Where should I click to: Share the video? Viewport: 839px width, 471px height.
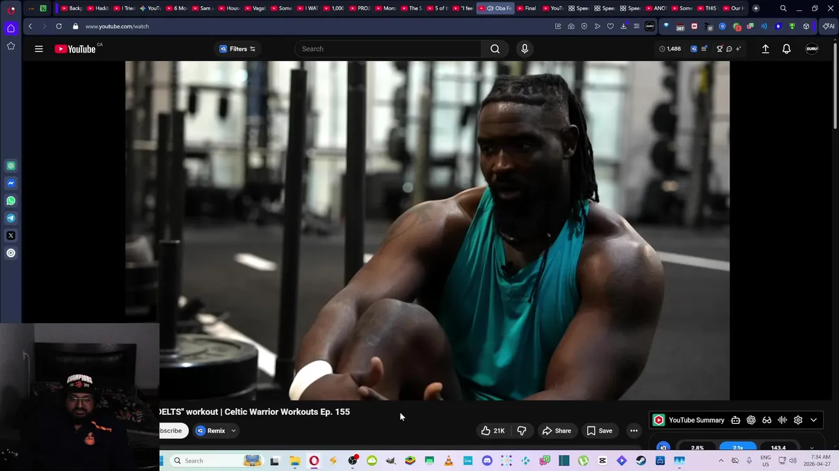(556, 430)
